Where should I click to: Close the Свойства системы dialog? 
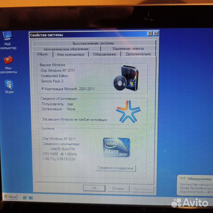(x=155, y=34)
